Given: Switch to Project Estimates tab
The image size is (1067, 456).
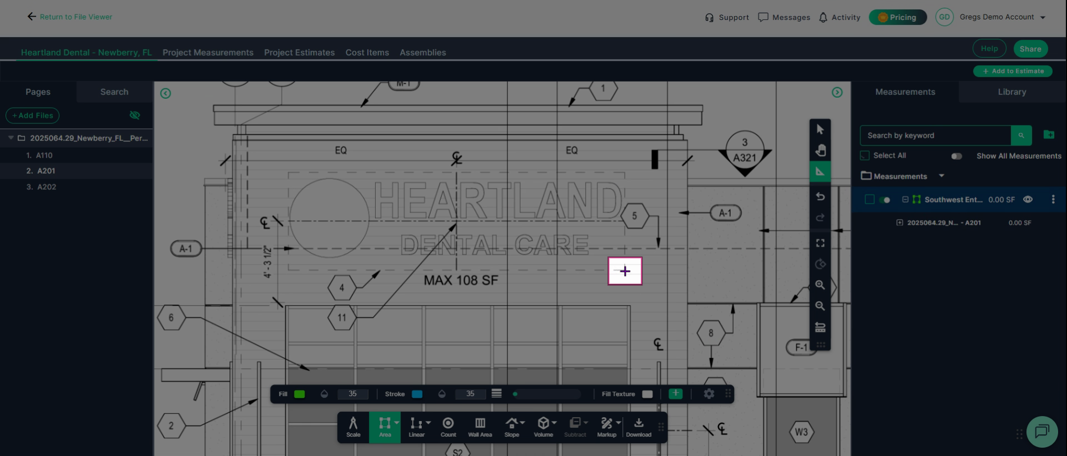Looking at the screenshot, I should click(x=300, y=53).
